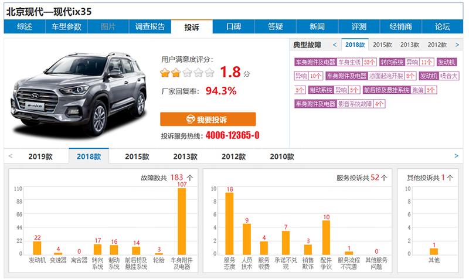The width and height of the screenshot is (469, 279).
Task: Select the 2012款 year tab in chart row
Action: point(233,156)
